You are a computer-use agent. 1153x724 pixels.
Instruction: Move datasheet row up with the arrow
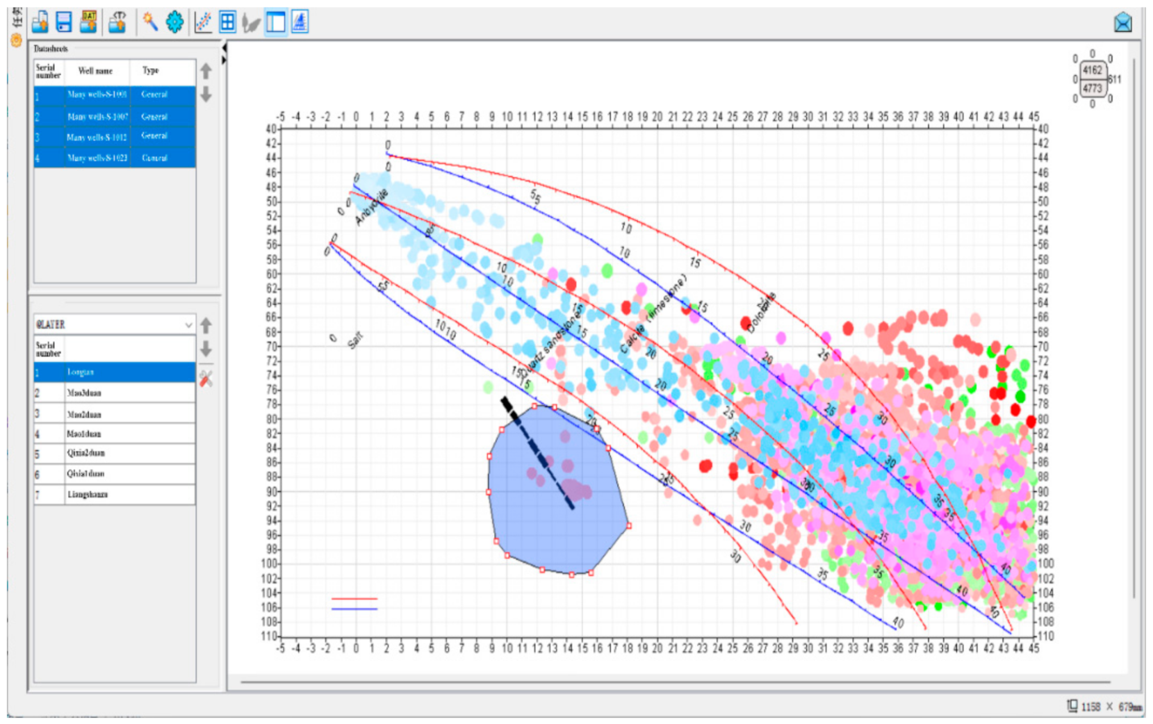206,71
